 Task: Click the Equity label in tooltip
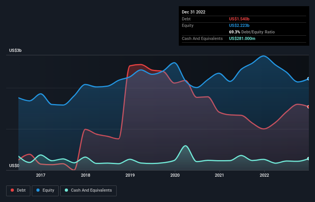pos(188,25)
